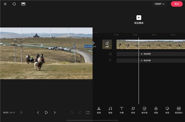Play the video preview

46,113
